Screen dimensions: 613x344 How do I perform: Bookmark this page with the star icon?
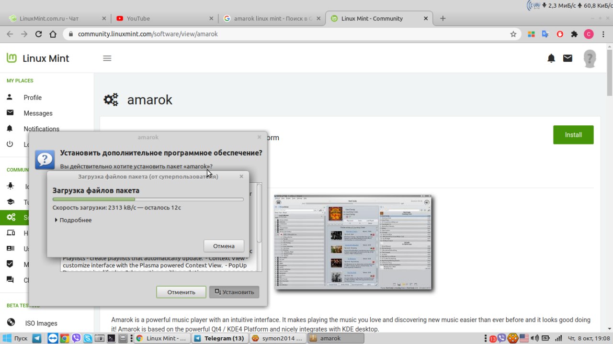pos(513,34)
